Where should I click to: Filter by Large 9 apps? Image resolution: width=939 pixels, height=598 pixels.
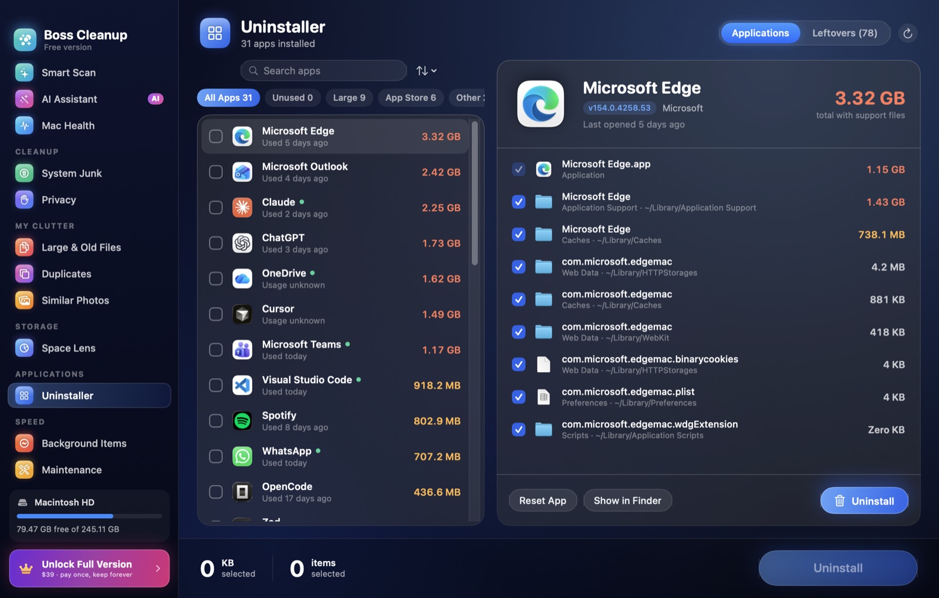pos(349,98)
